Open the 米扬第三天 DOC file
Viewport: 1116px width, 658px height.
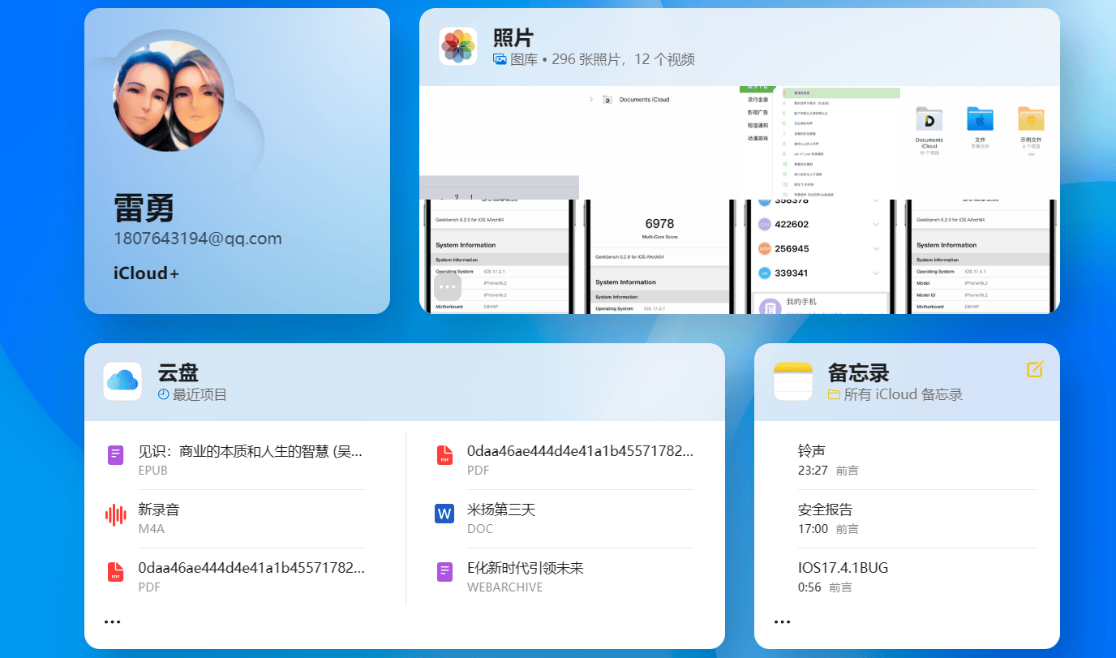click(x=564, y=518)
